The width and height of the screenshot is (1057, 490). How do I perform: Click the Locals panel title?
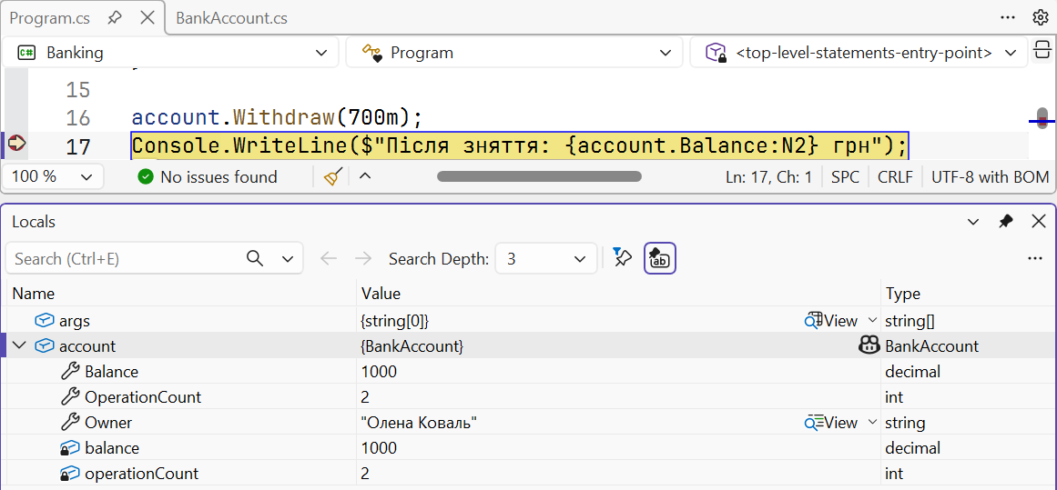tap(34, 222)
